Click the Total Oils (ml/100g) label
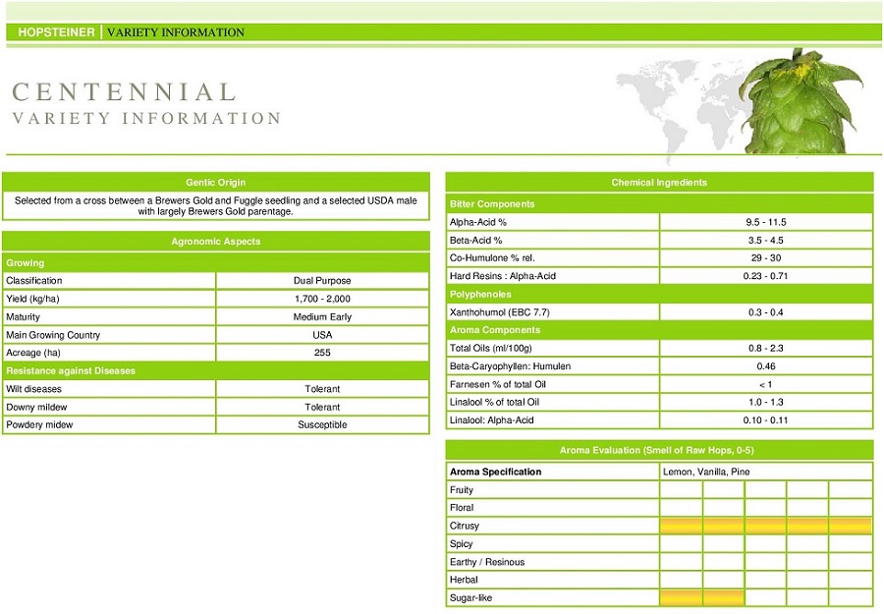Viewport: 884px width, 614px height. [490, 348]
